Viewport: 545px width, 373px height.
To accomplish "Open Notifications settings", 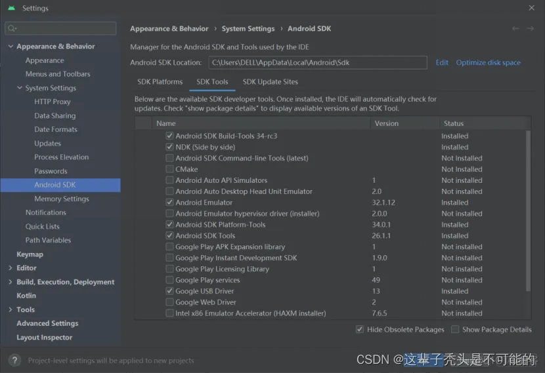I will pos(45,212).
